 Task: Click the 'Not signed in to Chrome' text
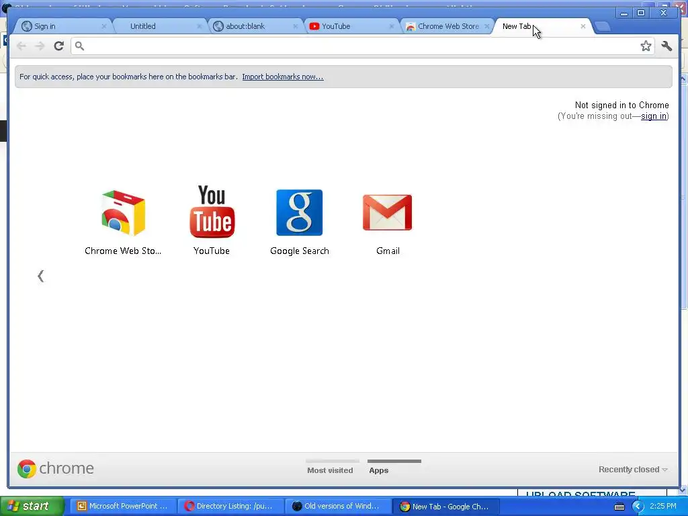[x=621, y=105]
